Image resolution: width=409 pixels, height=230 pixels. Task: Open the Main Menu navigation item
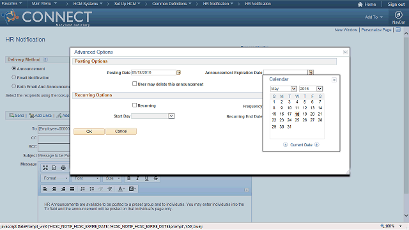pyautogui.click(x=44, y=4)
